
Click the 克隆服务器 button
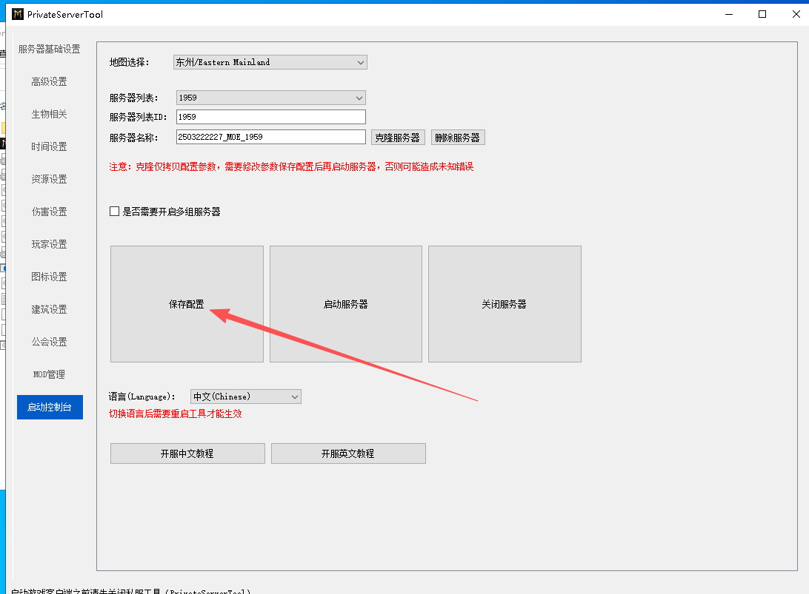point(398,138)
